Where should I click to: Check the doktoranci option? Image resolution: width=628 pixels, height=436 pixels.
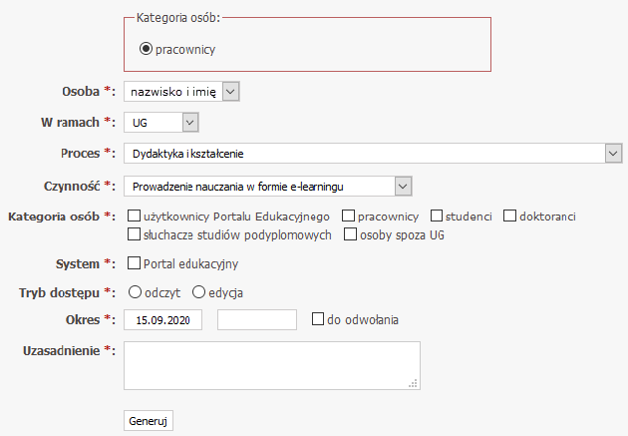(x=509, y=216)
